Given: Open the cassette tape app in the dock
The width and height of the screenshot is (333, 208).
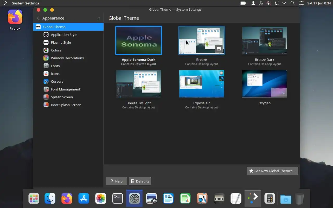Looking at the screenshot, I should click(x=219, y=199).
